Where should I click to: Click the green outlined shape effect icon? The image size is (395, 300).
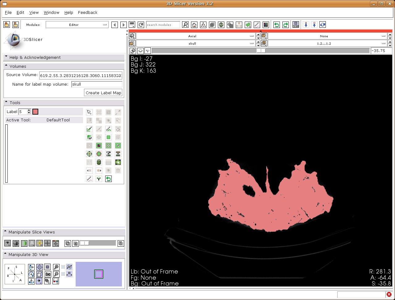[x=118, y=162]
